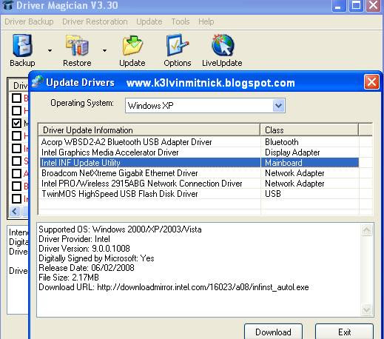
Task: Click the Update Drivers dialog title icon
Action: [x=38, y=82]
